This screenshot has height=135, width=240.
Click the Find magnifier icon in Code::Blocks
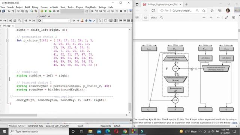31,11
